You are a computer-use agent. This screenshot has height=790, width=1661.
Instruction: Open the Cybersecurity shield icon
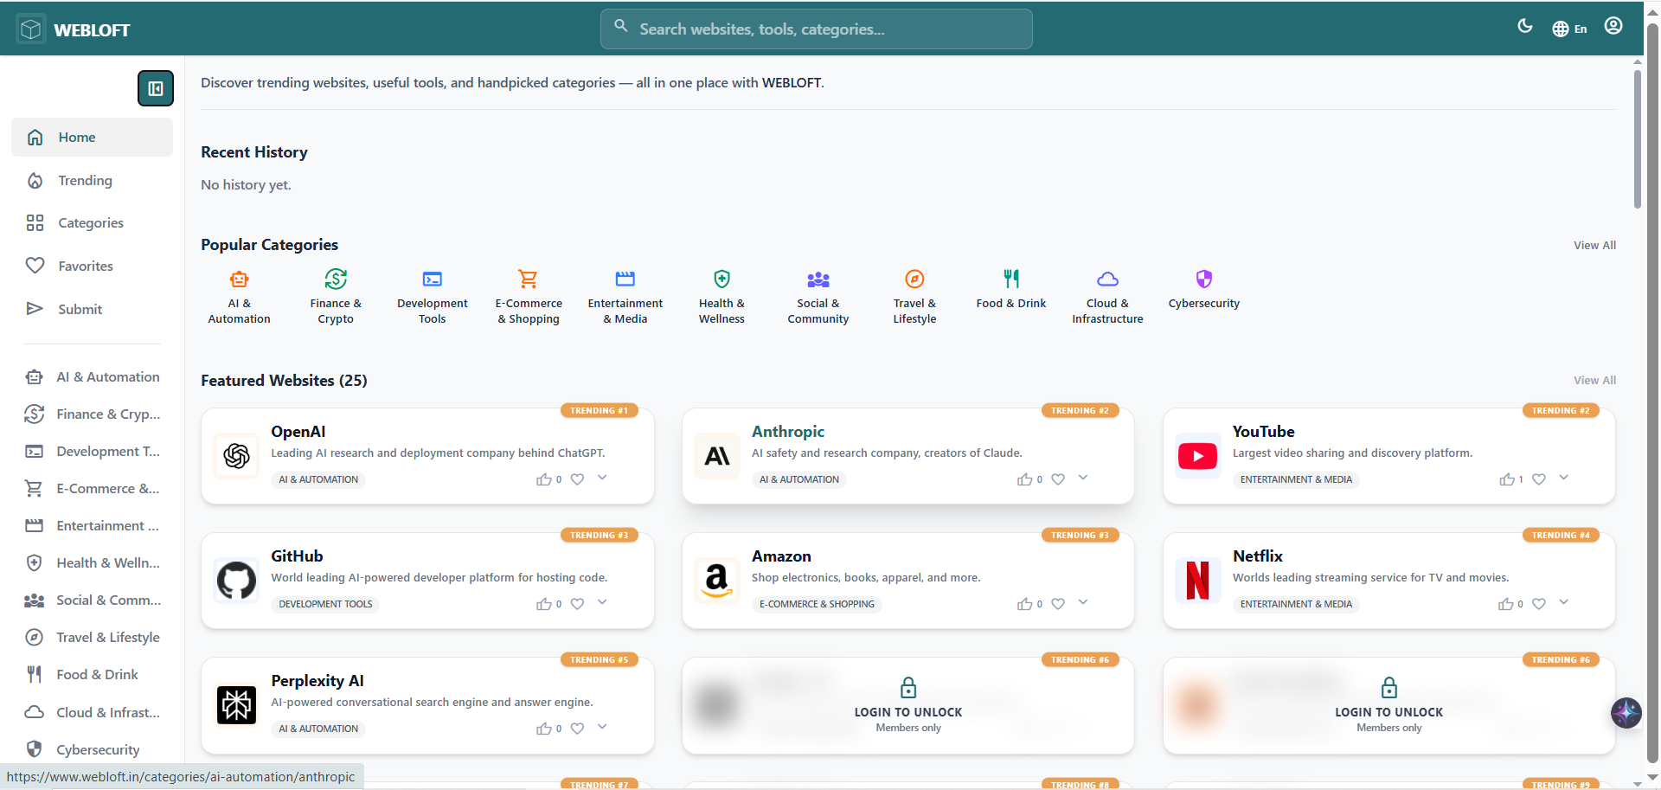point(1203,279)
